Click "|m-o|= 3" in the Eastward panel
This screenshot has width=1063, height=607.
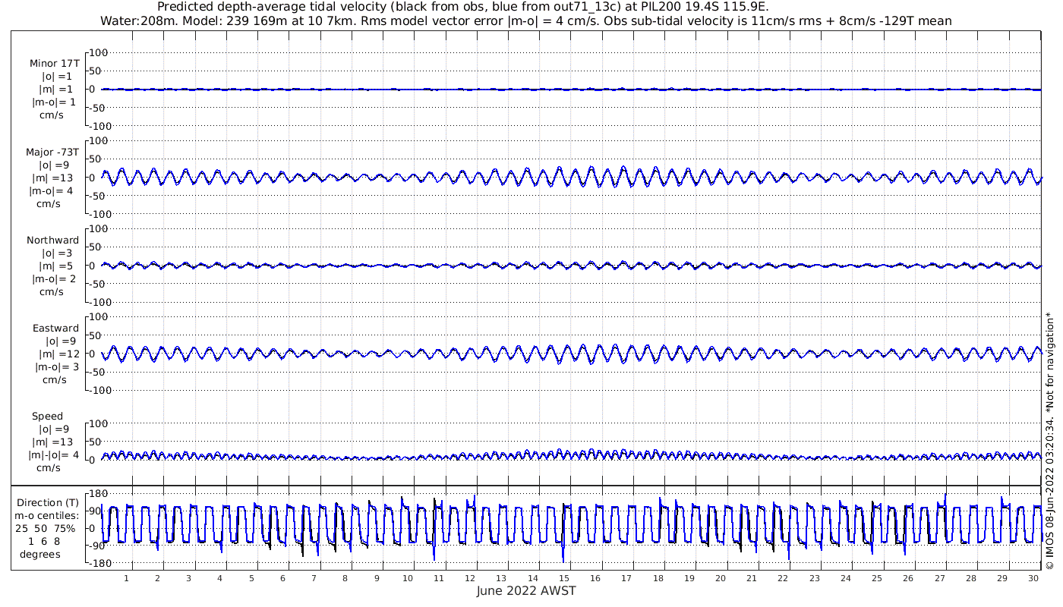click(57, 366)
